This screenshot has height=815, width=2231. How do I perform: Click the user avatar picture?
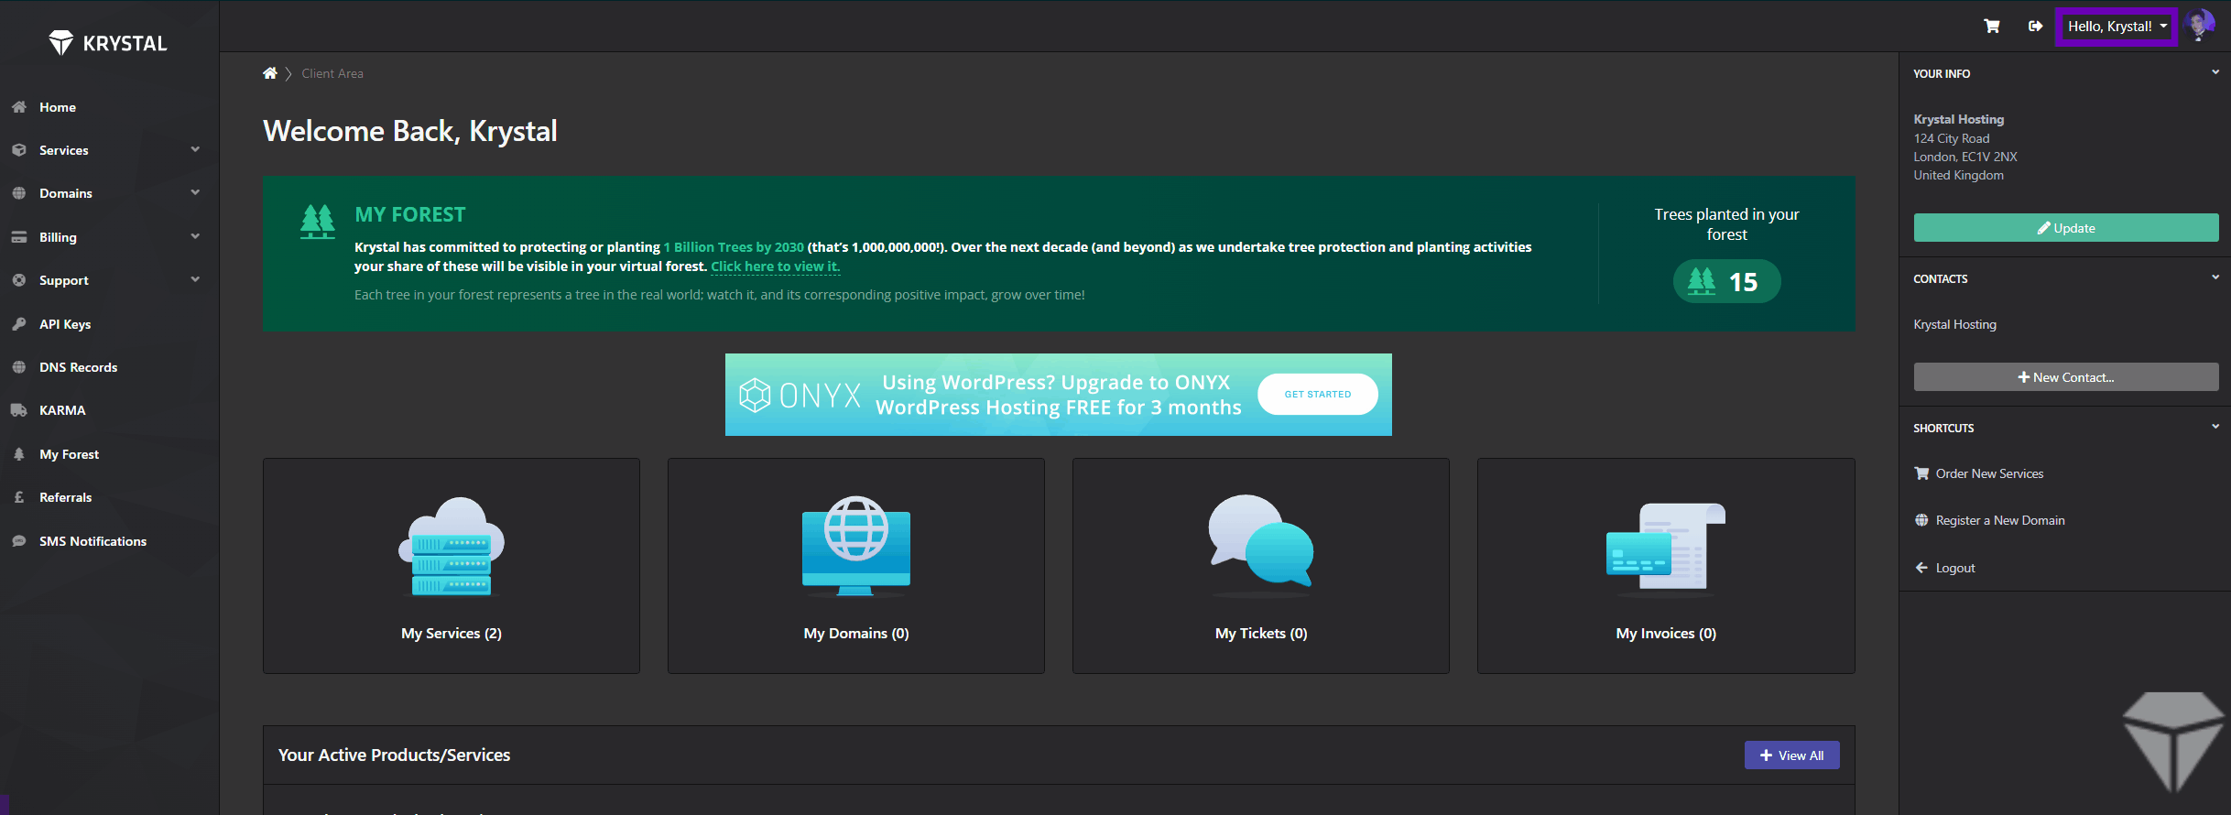tap(2199, 26)
